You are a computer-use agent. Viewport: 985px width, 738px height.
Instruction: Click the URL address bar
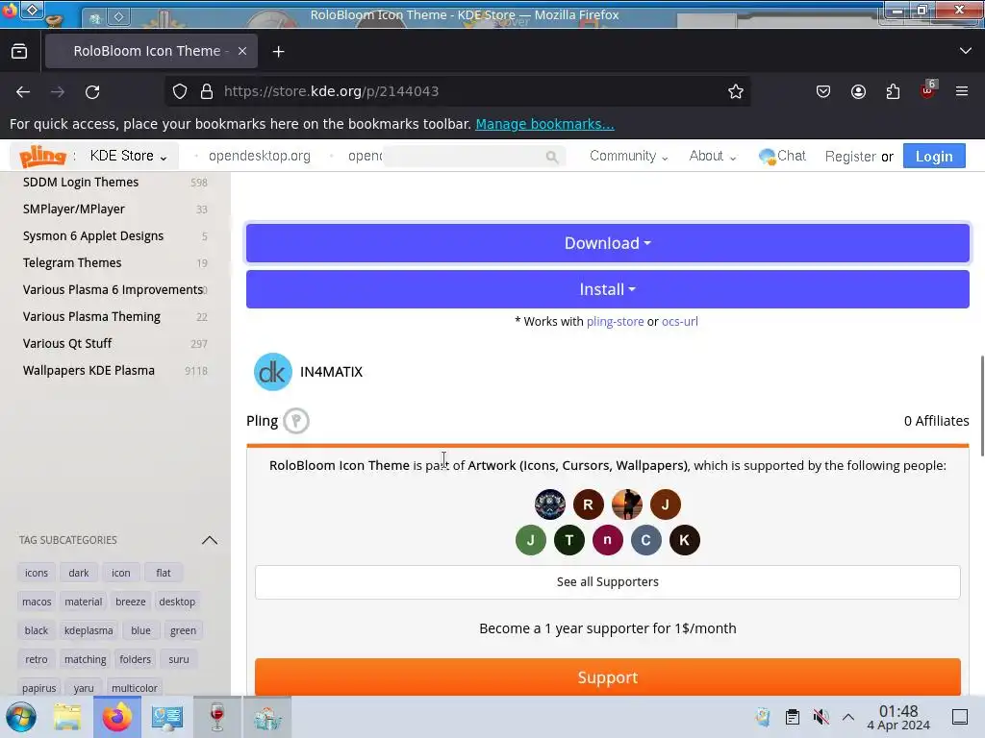(459, 91)
